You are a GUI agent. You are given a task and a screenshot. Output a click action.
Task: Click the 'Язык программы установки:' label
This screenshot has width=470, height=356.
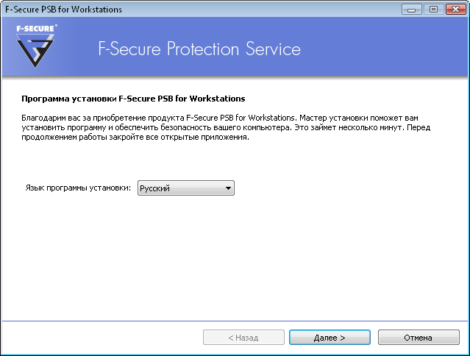(x=79, y=189)
